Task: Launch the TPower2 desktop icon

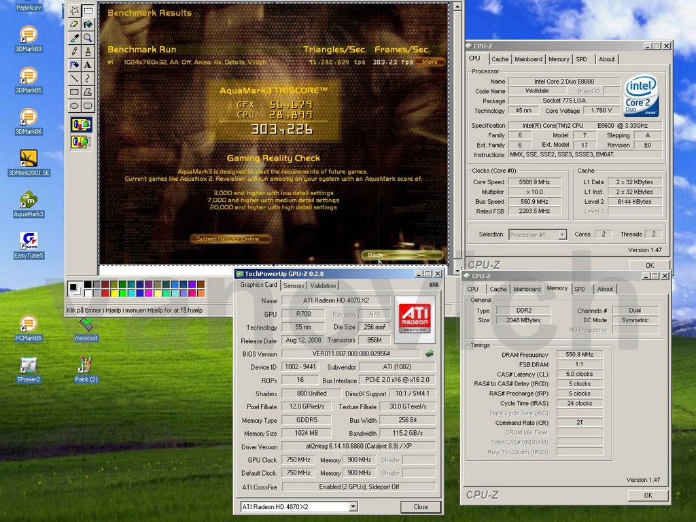Action: tap(29, 369)
